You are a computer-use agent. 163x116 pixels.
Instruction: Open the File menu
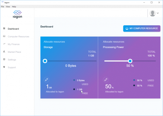coord(3,7)
